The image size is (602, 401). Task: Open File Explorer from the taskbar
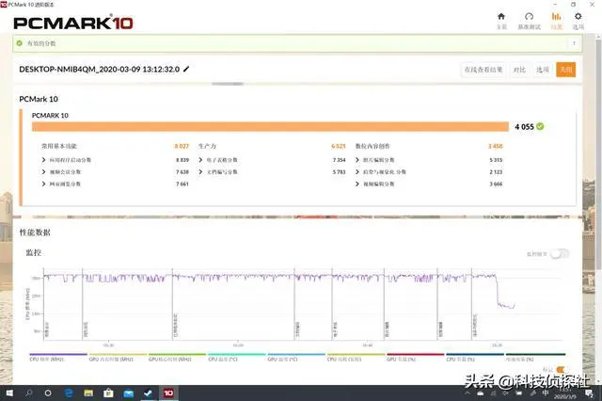(88, 393)
